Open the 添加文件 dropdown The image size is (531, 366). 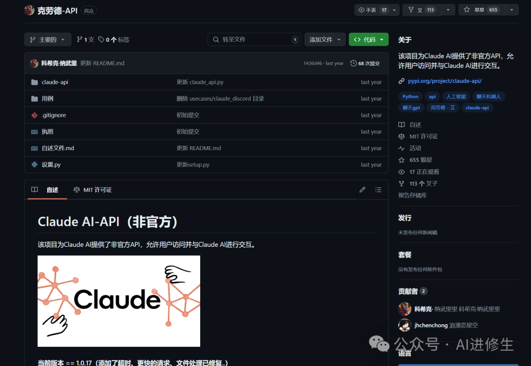coord(325,40)
